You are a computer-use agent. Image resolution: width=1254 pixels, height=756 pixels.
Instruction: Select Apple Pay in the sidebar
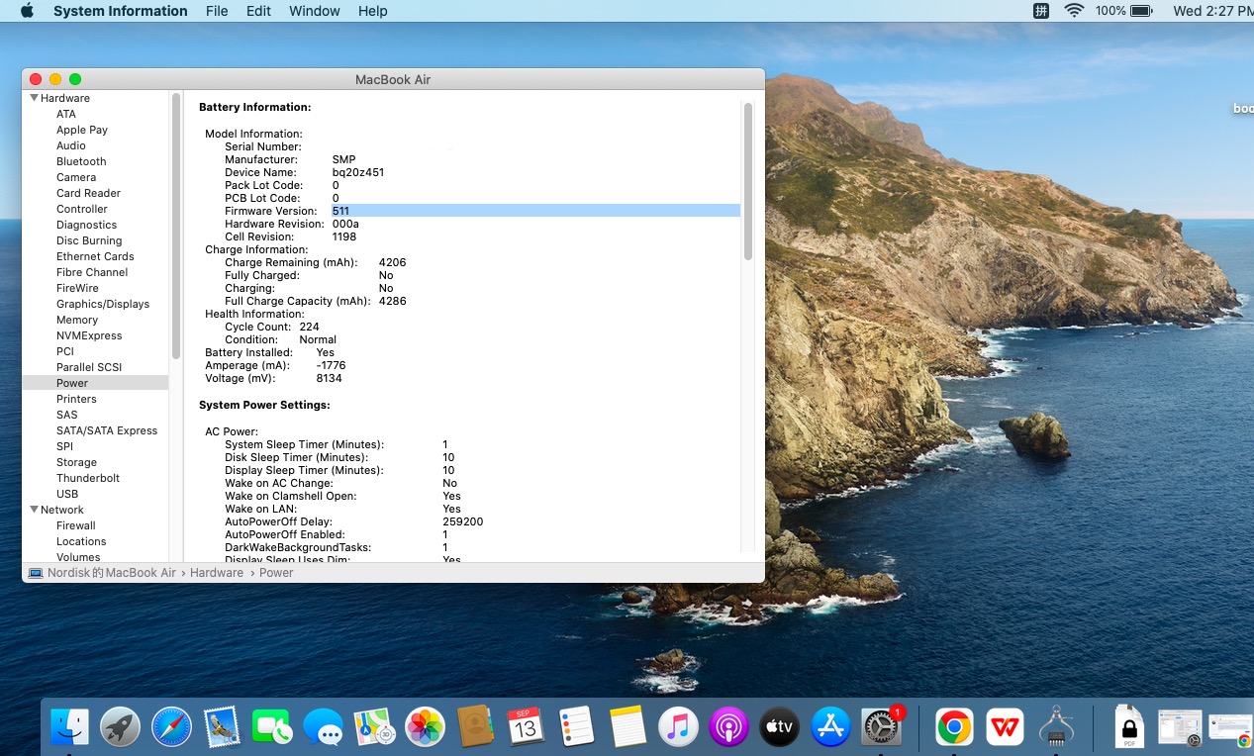(82, 130)
